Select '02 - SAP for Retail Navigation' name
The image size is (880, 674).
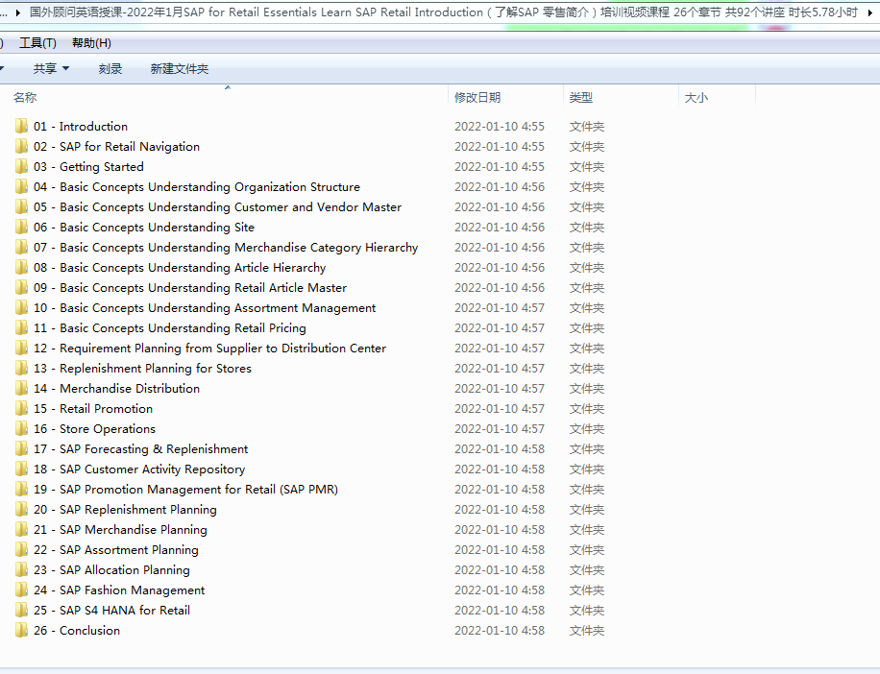click(x=116, y=146)
